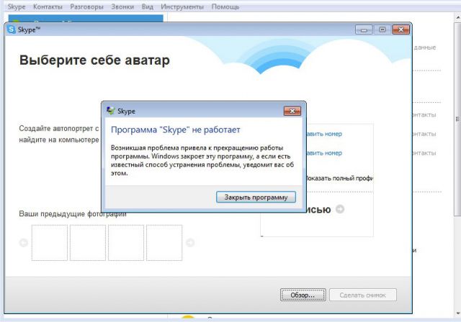Screen dimensions: 461x322
Task: Select the first previous photo slot
Action: coord(50,242)
